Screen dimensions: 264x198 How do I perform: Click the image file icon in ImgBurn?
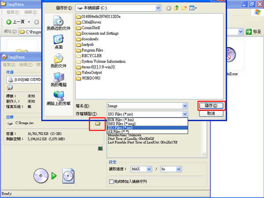point(68,176)
